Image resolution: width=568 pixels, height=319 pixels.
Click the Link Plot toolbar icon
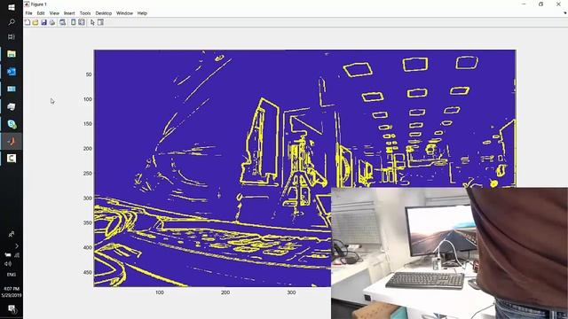pyautogui.click(x=63, y=22)
